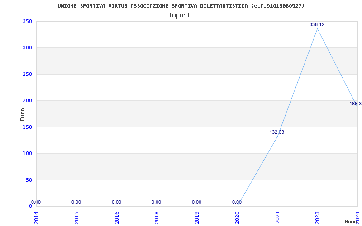Image resolution: width=362 pixels, height=226 pixels.
Task: Select the 2020 year label
Action: pyautogui.click(x=237, y=218)
